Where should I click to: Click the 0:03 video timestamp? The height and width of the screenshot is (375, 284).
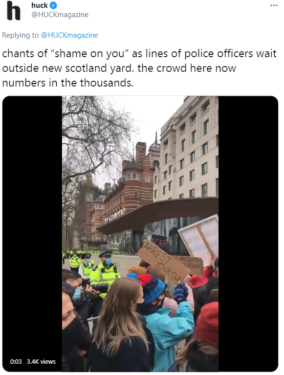click(16, 361)
